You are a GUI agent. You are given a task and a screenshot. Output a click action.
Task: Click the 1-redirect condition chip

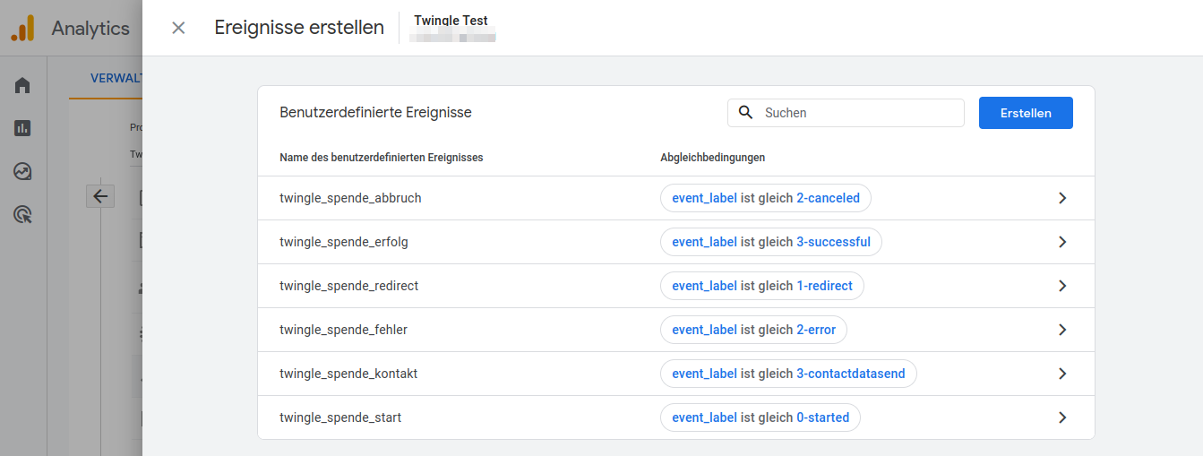[762, 286]
